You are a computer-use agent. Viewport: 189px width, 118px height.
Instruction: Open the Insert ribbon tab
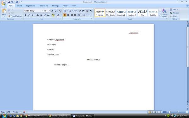tap(20, 6)
